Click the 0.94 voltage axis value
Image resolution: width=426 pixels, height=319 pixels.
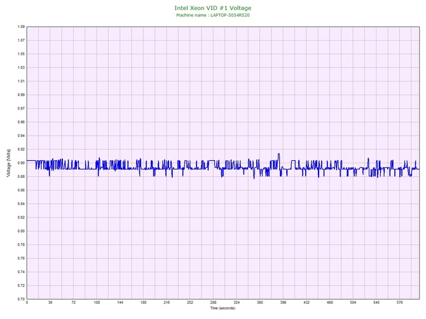click(x=21, y=135)
